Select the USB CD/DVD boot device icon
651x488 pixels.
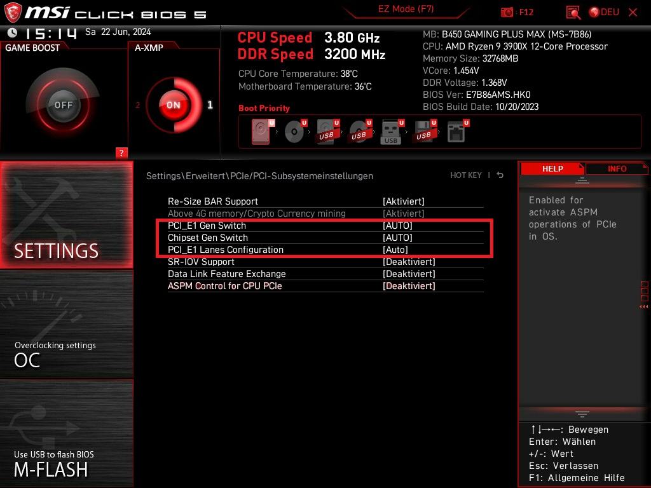[x=360, y=132]
